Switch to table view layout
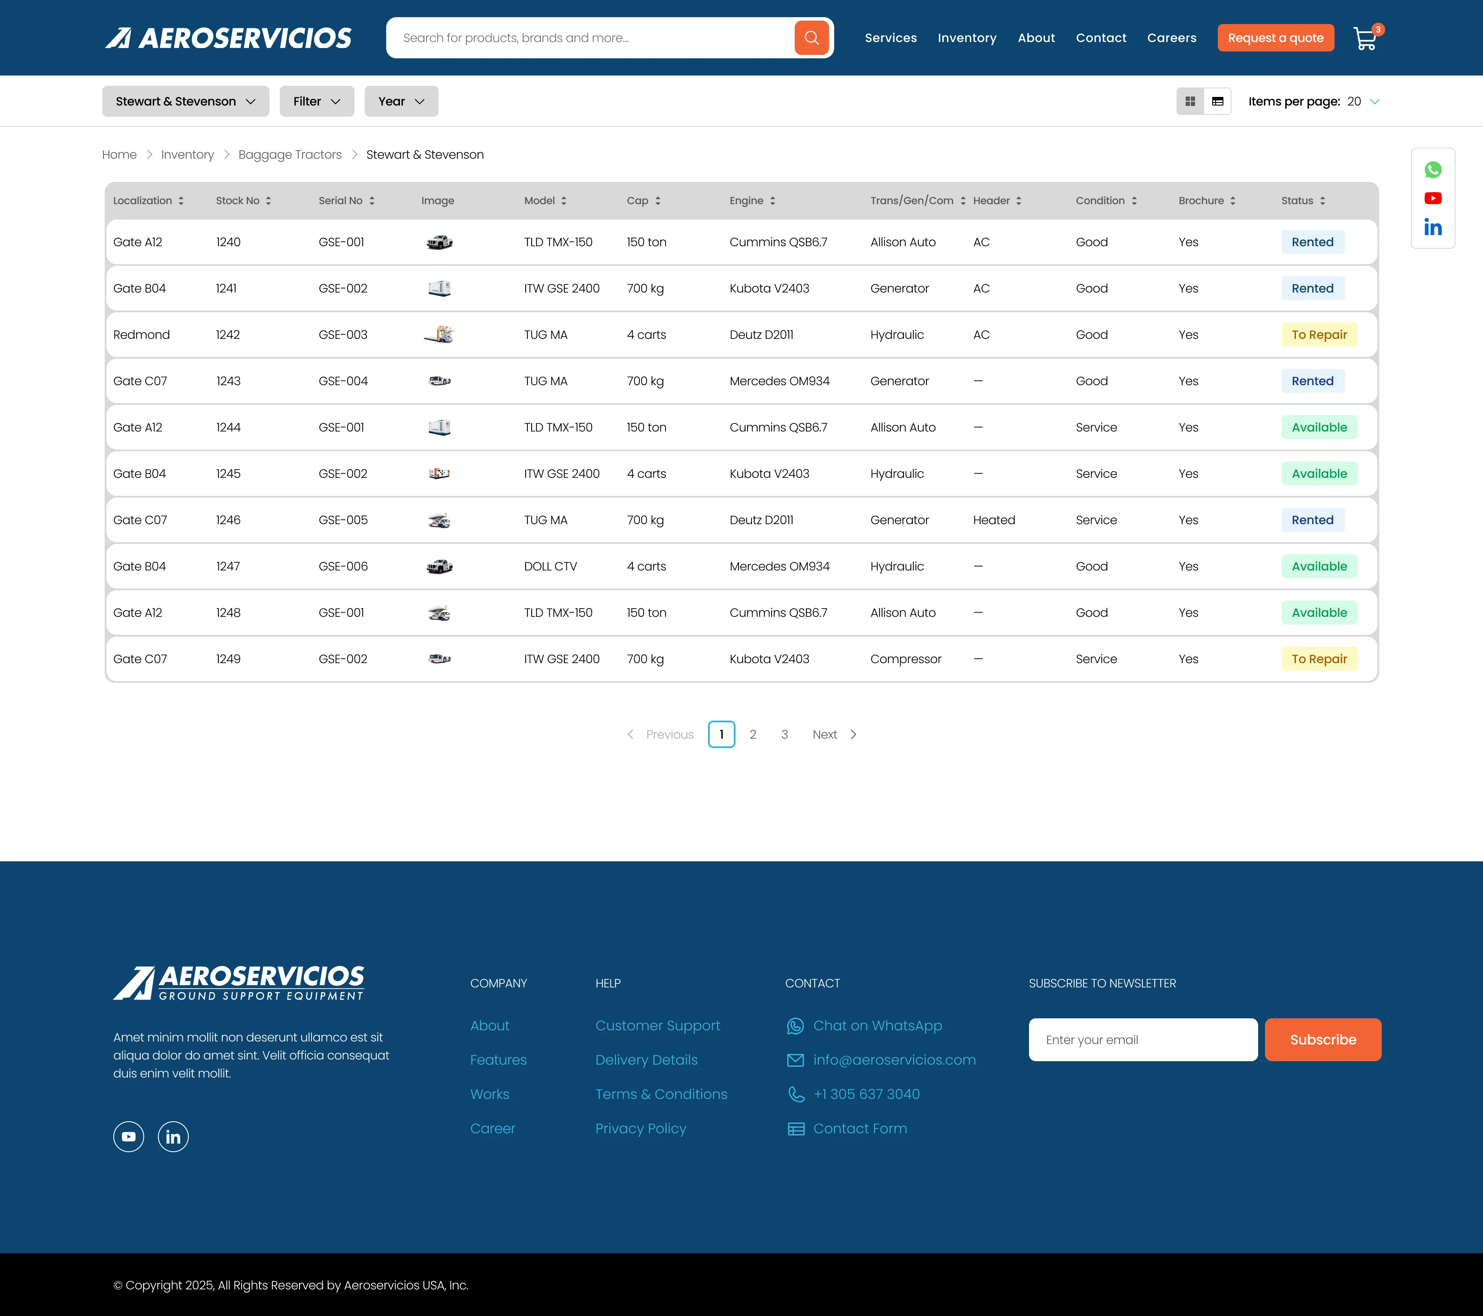Image resolution: width=1483 pixels, height=1316 pixels. [x=1218, y=102]
